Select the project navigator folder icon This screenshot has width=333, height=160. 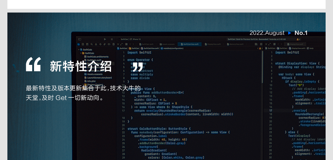click(79, 44)
